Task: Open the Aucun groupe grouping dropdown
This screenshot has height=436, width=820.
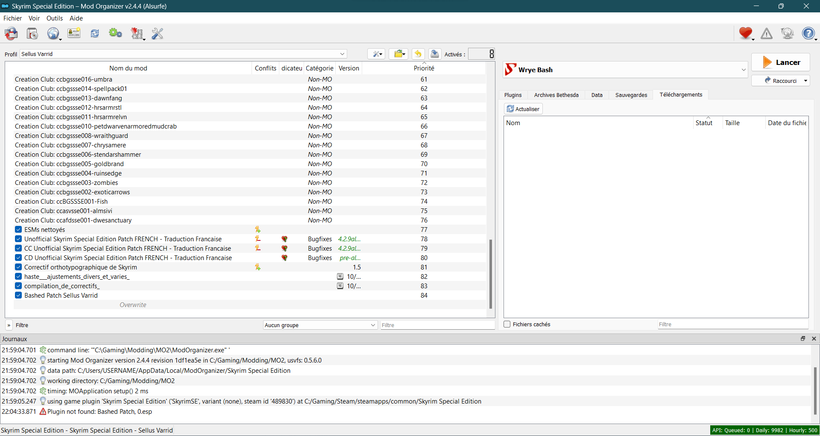Action: (320, 325)
